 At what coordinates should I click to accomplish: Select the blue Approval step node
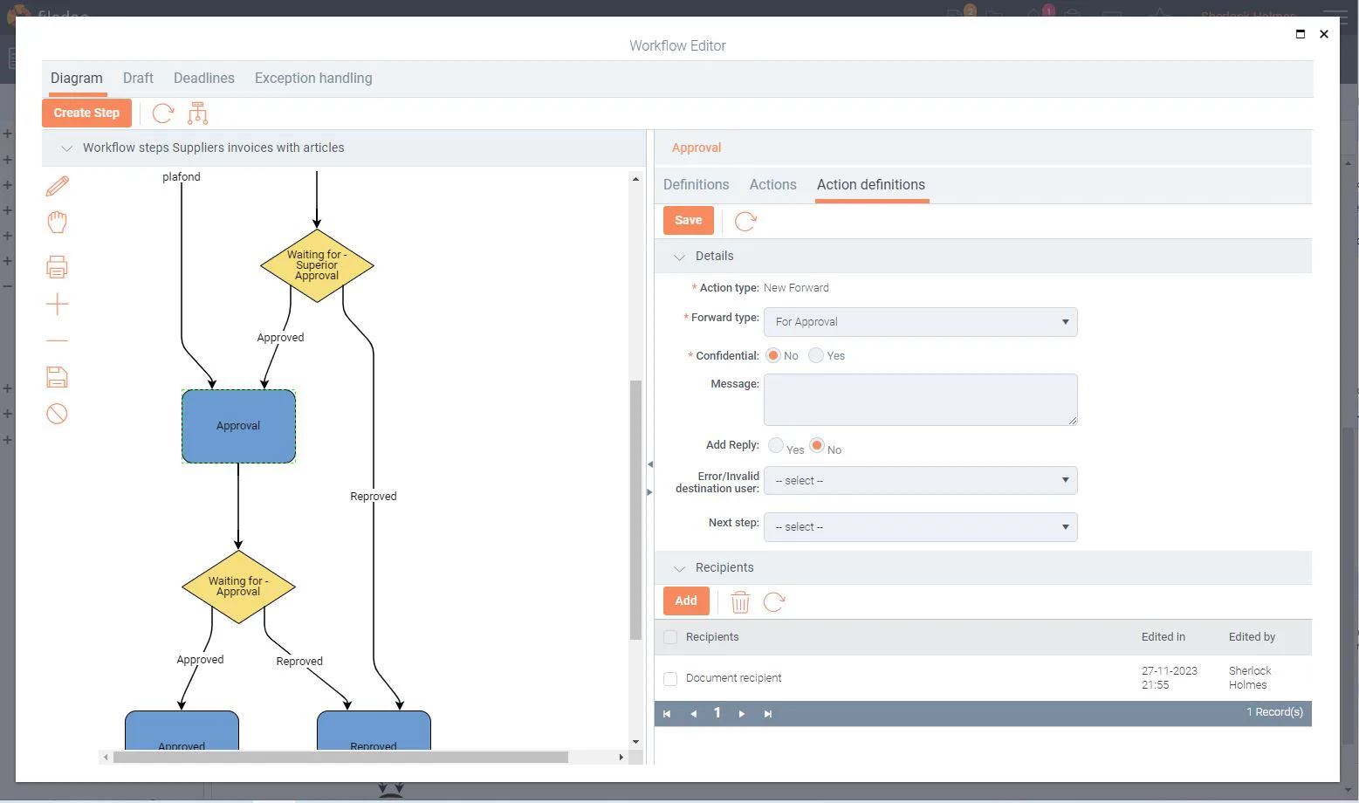click(x=238, y=426)
